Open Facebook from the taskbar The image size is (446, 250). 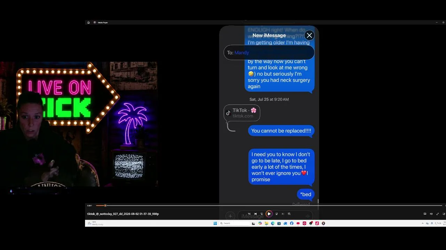[292, 223]
